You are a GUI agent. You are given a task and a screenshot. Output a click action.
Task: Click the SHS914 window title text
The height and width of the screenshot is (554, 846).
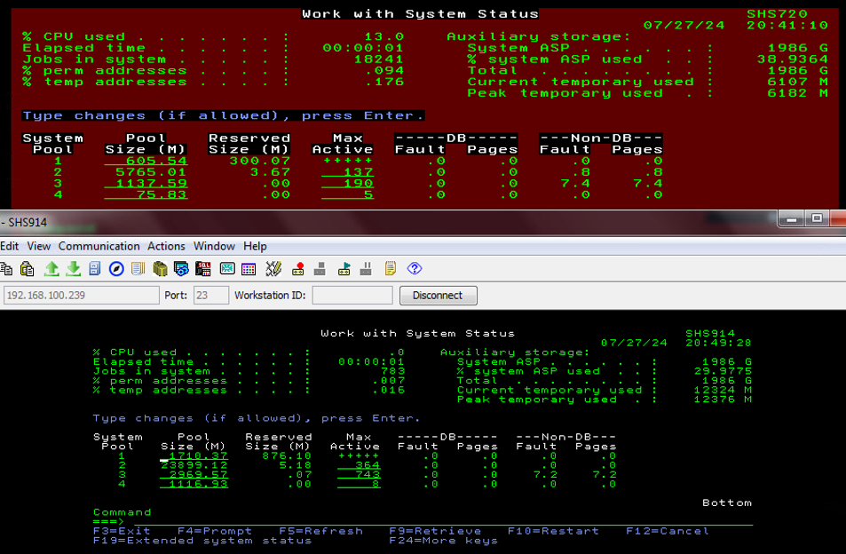(28, 222)
